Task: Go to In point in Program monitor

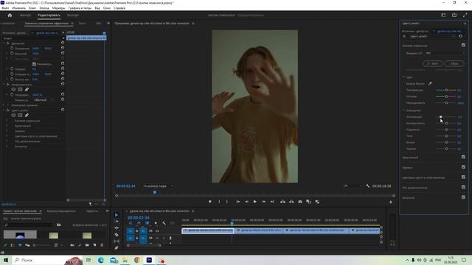Action: [x=237, y=202]
